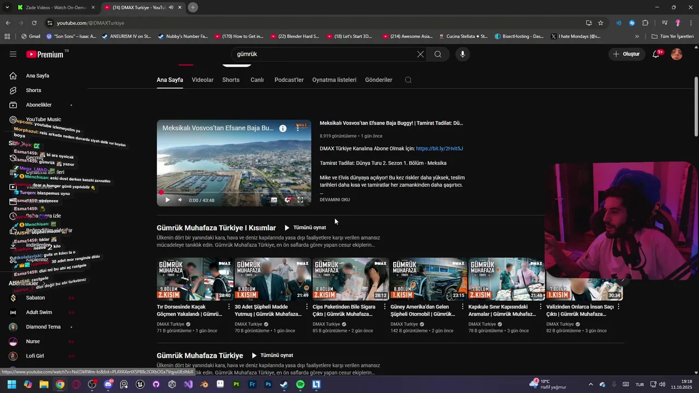Image resolution: width=699 pixels, height=393 pixels.
Task: Enter fullscreen on featured video
Action: point(300,200)
